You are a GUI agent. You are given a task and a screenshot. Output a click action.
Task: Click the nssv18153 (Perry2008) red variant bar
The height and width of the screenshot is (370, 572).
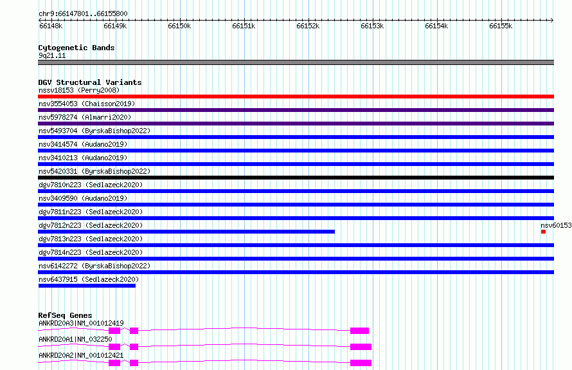(x=296, y=97)
